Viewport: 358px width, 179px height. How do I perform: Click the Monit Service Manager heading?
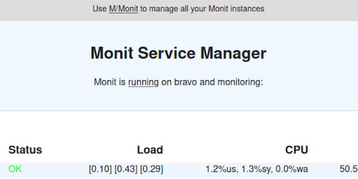point(178,53)
